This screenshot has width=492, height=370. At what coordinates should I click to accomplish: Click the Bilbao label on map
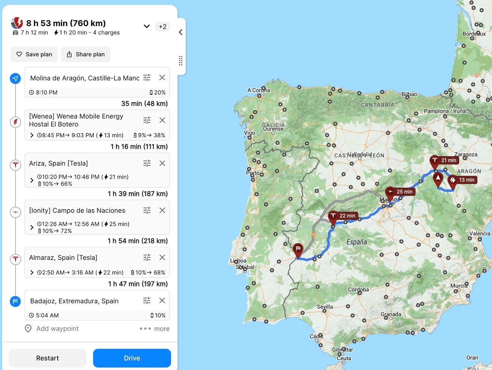(x=409, y=94)
